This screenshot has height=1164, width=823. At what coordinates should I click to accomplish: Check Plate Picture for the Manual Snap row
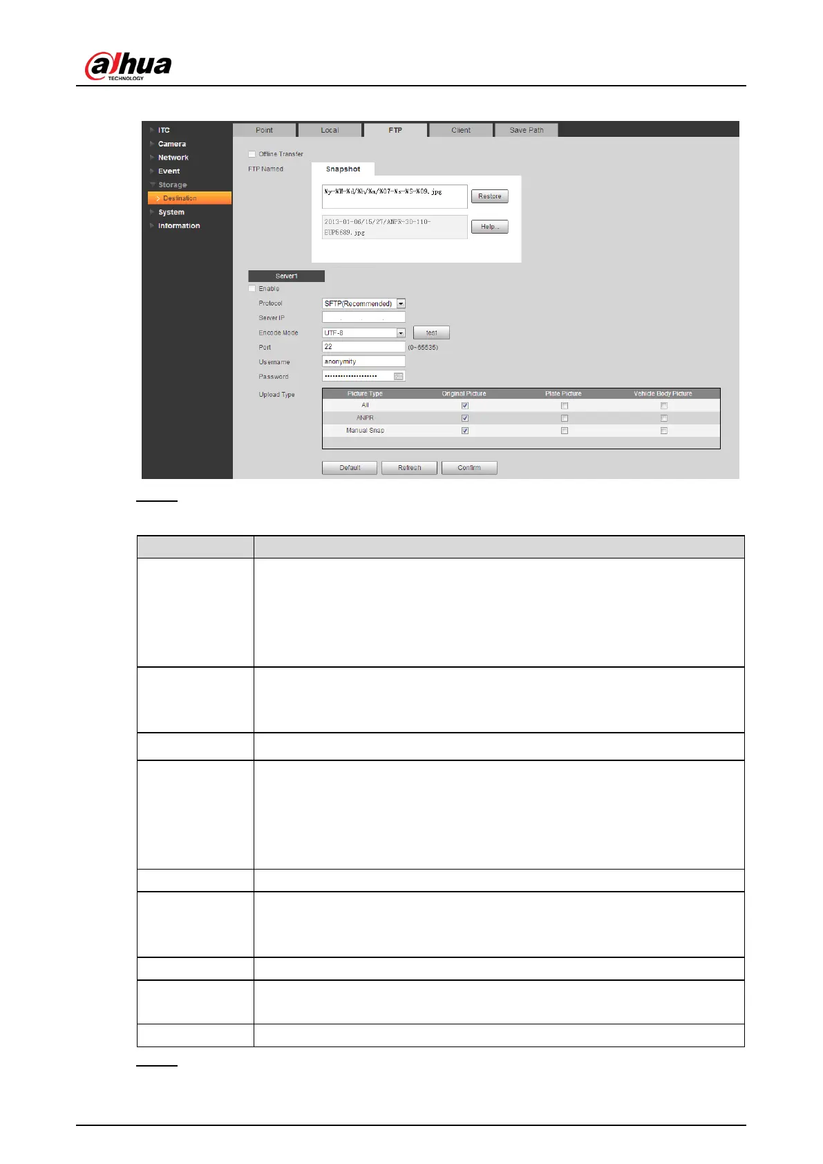[565, 431]
